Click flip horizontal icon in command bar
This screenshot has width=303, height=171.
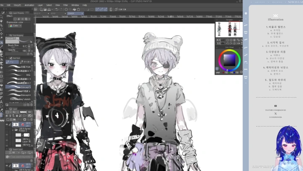(x=120, y=9)
